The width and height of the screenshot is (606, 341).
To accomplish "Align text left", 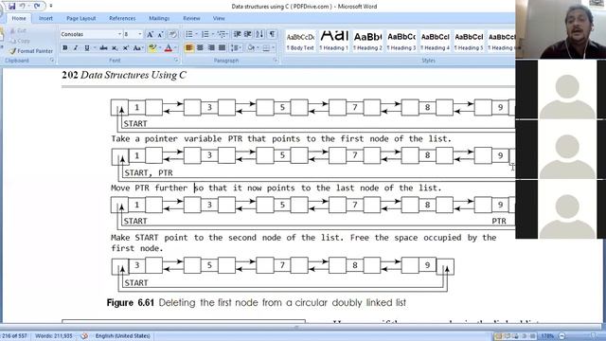I will [189, 48].
